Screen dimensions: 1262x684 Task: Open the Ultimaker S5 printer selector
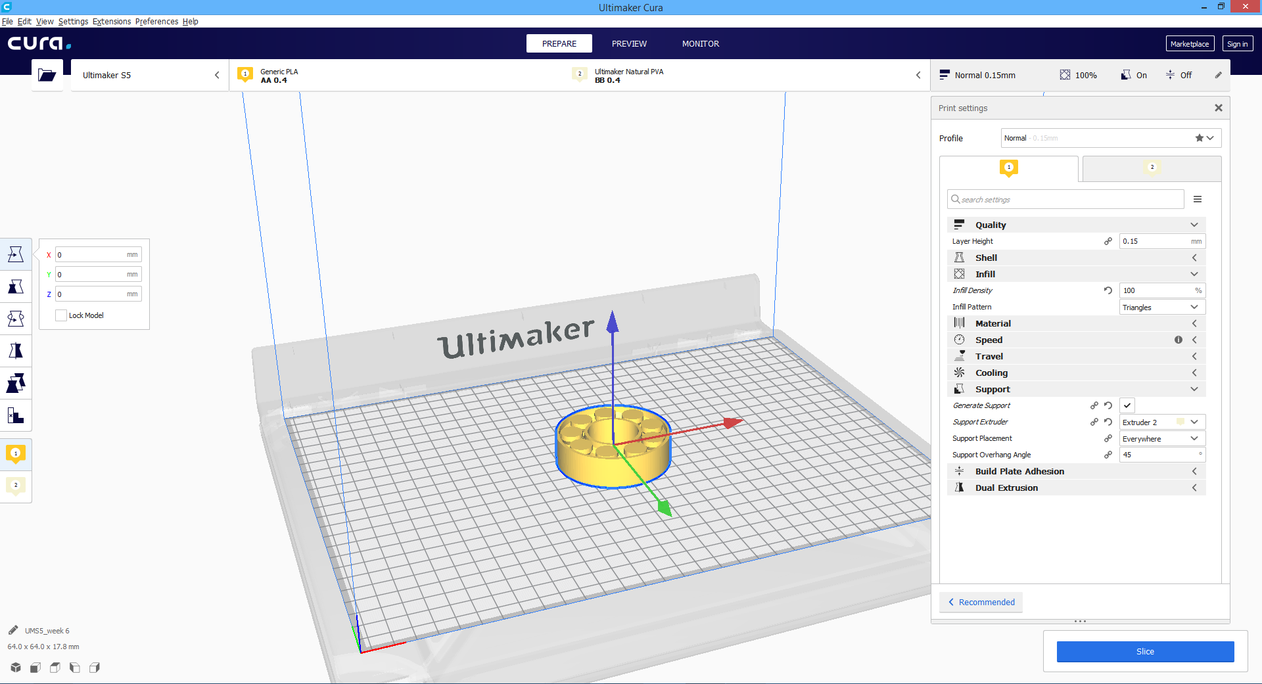pos(150,75)
